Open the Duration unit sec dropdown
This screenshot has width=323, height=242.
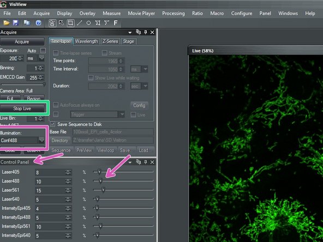[x=145, y=86]
